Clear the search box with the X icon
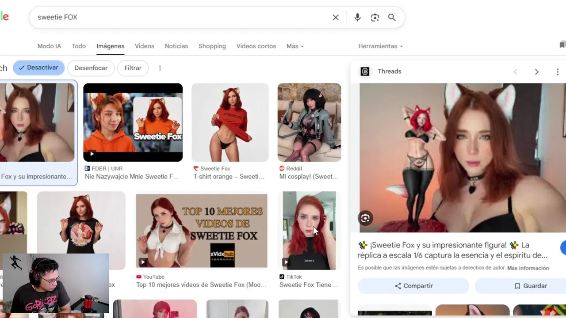 (x=336, y=17)
